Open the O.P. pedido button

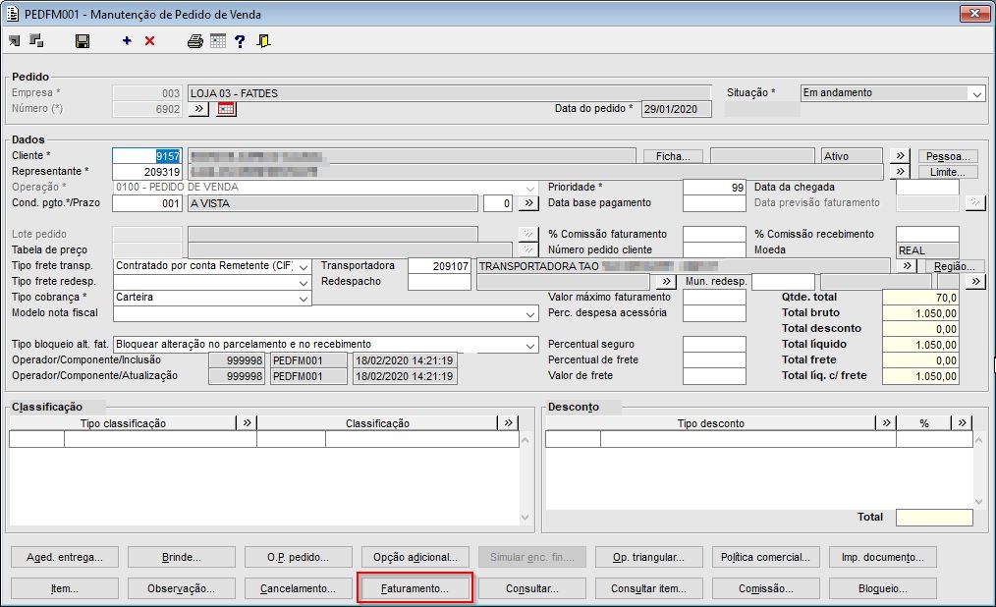(x=298, y=557)
